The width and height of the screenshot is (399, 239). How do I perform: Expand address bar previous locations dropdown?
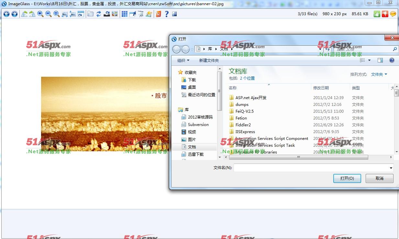[320, 49]
